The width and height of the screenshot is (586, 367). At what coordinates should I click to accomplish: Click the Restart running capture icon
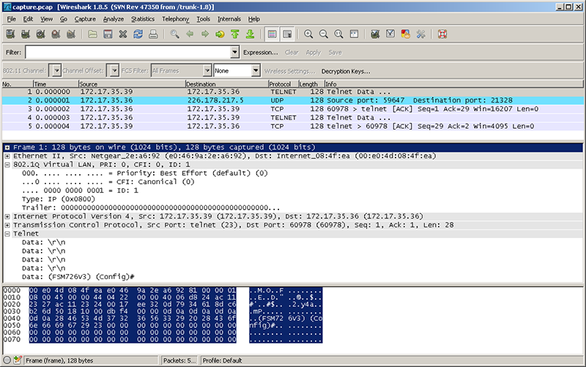(x=71, y=34)
